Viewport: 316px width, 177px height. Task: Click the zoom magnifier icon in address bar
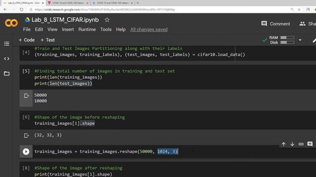click(292, 9)
